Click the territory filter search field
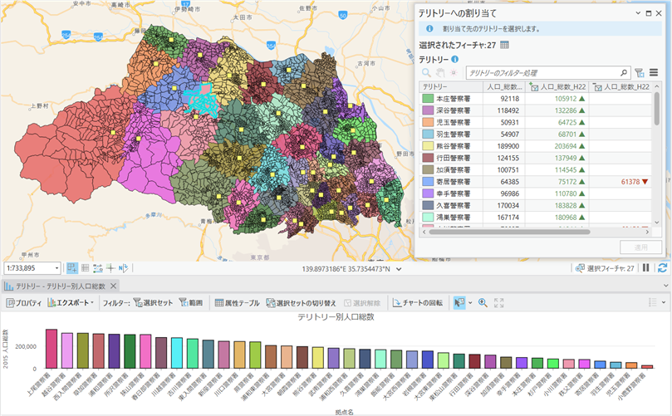 pyautogui.click(x=544, y=73)
